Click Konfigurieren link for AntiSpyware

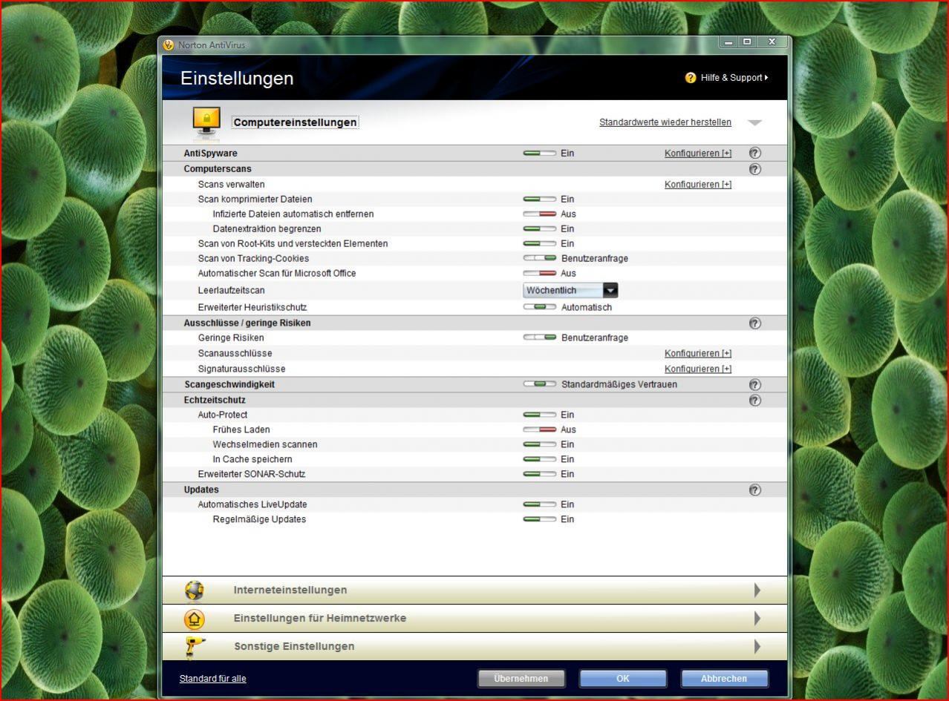(698, 153)
